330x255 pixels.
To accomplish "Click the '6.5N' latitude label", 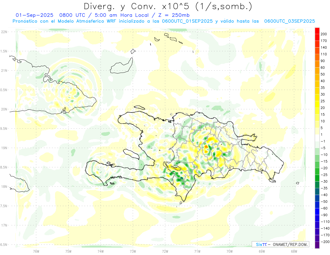I will tap(4, 245).
